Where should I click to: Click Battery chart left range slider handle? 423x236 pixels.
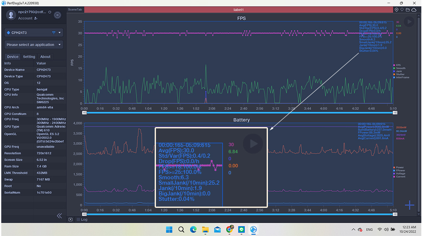pyautogui.click(x=85, y=214)
